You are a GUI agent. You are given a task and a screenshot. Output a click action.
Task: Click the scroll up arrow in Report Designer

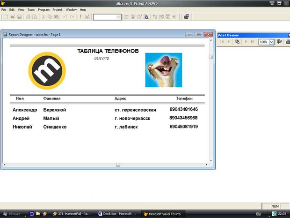[x=211, y=40]
